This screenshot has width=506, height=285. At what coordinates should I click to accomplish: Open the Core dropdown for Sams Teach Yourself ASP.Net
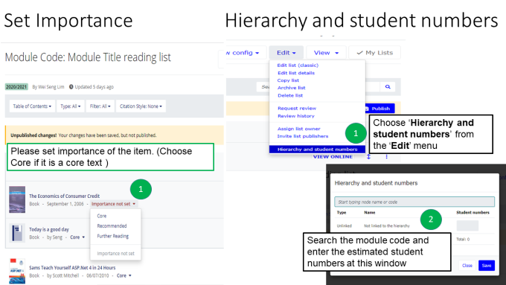124,275
